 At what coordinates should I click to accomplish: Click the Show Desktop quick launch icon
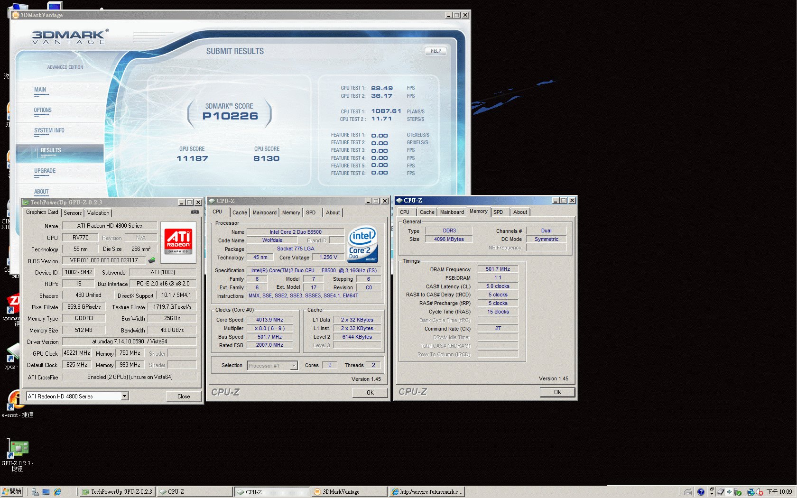tap(46, 492)
